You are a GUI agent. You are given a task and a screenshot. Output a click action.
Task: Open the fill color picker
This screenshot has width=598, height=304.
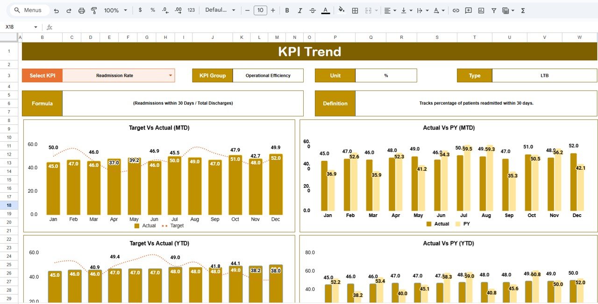(341, 10)
